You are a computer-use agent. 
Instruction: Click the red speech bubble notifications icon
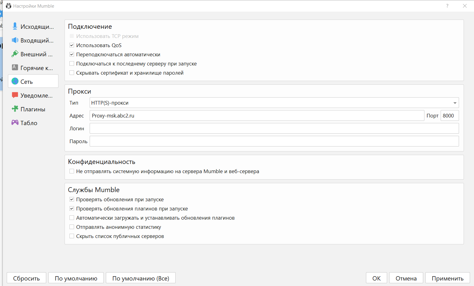click(15, 95)
